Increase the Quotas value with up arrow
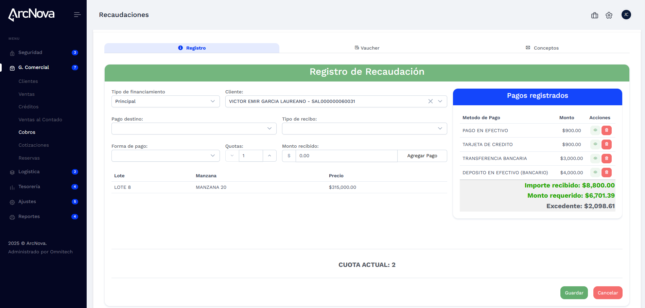 [x=269, y=156]
